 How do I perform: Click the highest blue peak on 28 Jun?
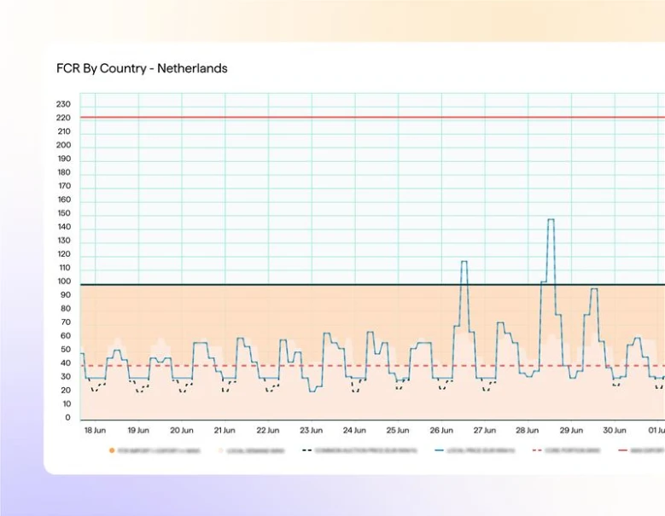point(551,219)
